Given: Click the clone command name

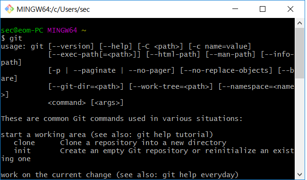Looking at the screenshot, I should 24,143.
